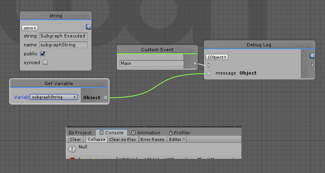Screen dimensions: 325x173
Task: Open the Editor dropdown in console toolbar
Action: click(177, 140)
